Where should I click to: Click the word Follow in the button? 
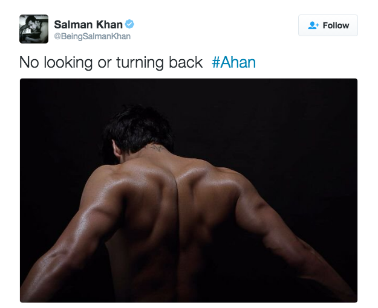336,25
